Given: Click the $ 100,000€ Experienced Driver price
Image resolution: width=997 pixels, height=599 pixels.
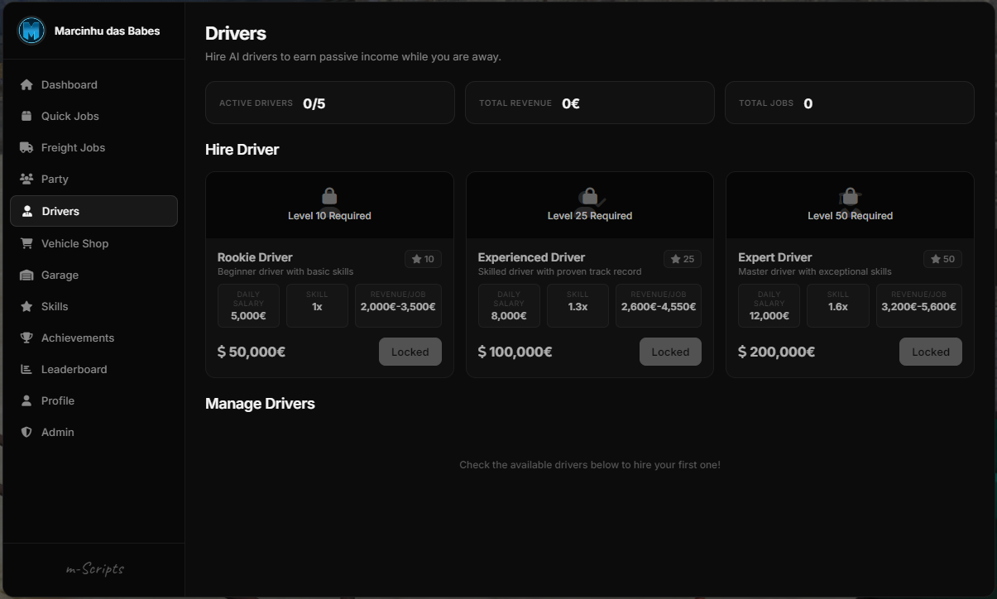Looking at the screenshot, I should [515, 352].
